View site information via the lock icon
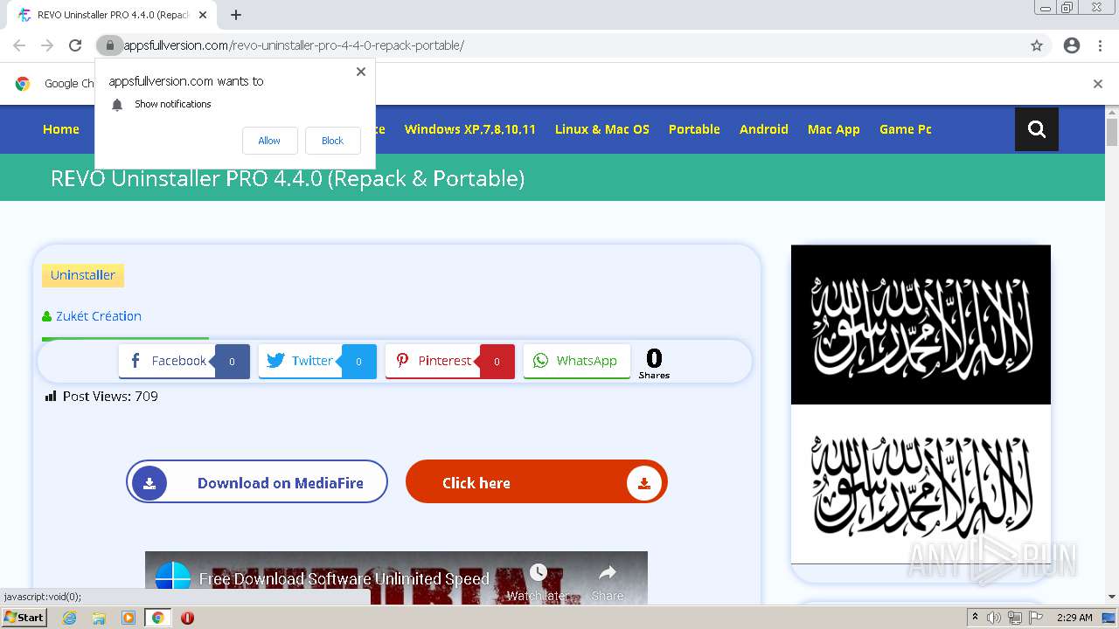1119x629 pixels. coord(109,45)
